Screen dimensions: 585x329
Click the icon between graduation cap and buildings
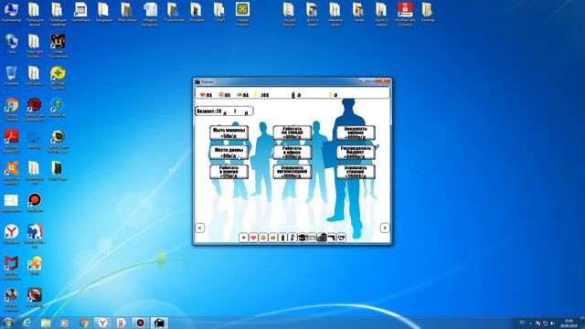[312, 238]
